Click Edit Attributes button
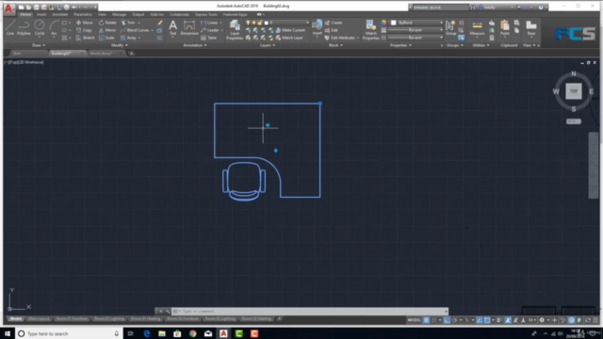The image size is (603, 339). (341, 38)
